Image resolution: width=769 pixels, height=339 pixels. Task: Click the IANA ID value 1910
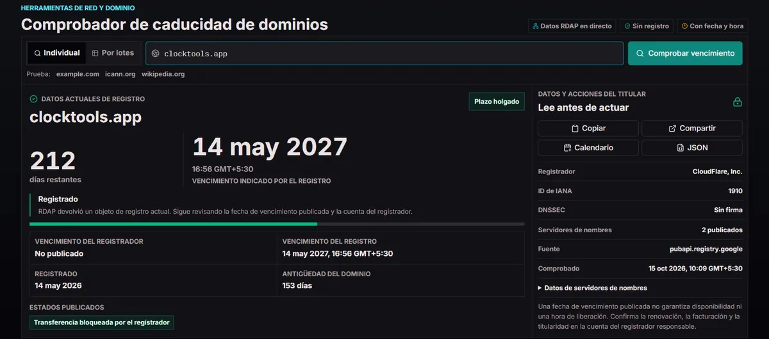[735, 191]
